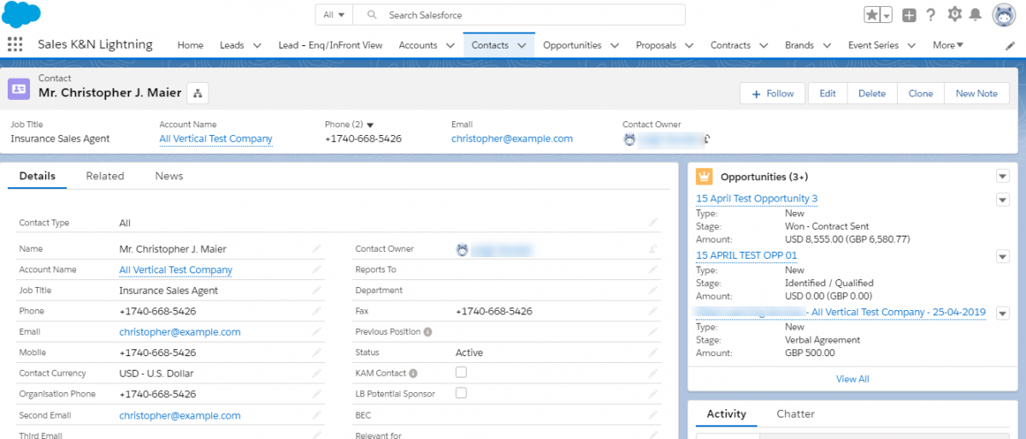Open the Setup gear icon
The width and height of the screenshot is (1026, 439).
(954, 15)
